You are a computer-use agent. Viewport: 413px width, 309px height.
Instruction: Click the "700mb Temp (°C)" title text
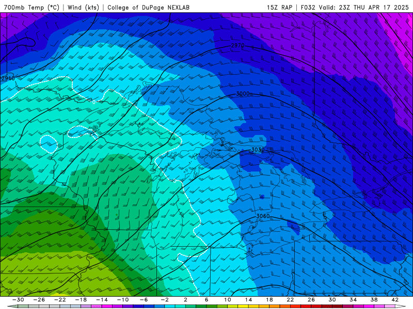[x=31, y=7]
